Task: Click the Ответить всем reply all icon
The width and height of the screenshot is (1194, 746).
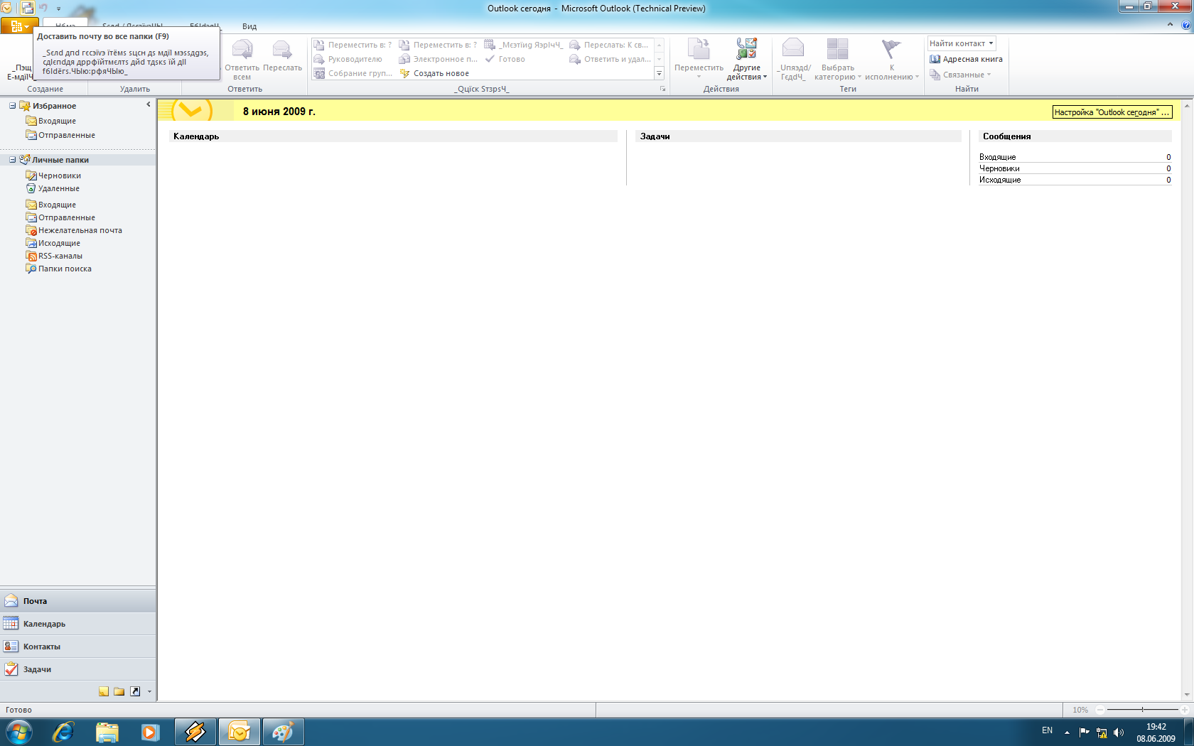Action: 242,60
